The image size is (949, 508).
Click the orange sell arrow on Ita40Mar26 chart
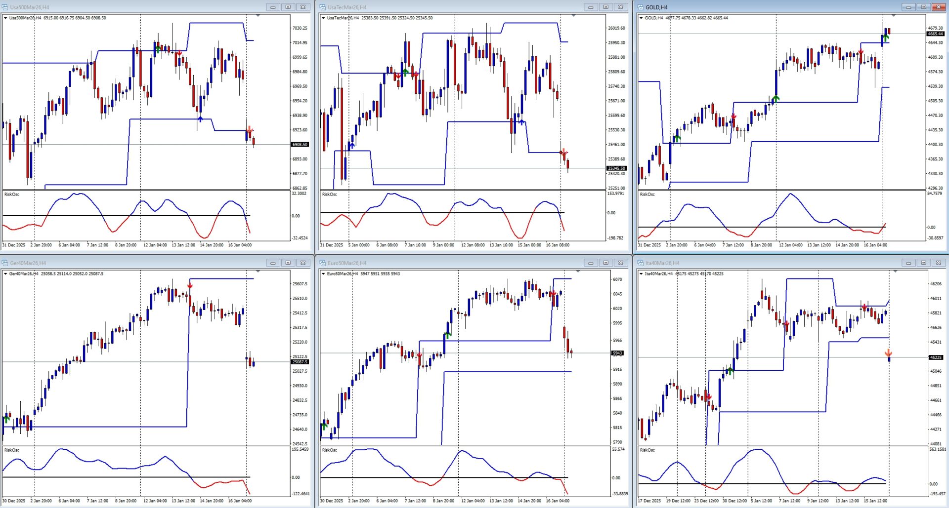888,353
